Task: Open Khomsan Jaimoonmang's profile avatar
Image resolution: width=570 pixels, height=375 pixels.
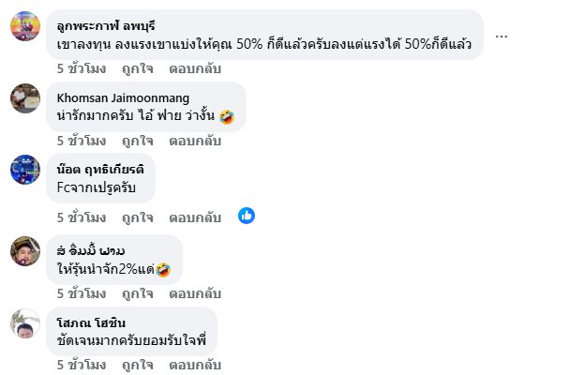Action: click(x=24, y=97)
